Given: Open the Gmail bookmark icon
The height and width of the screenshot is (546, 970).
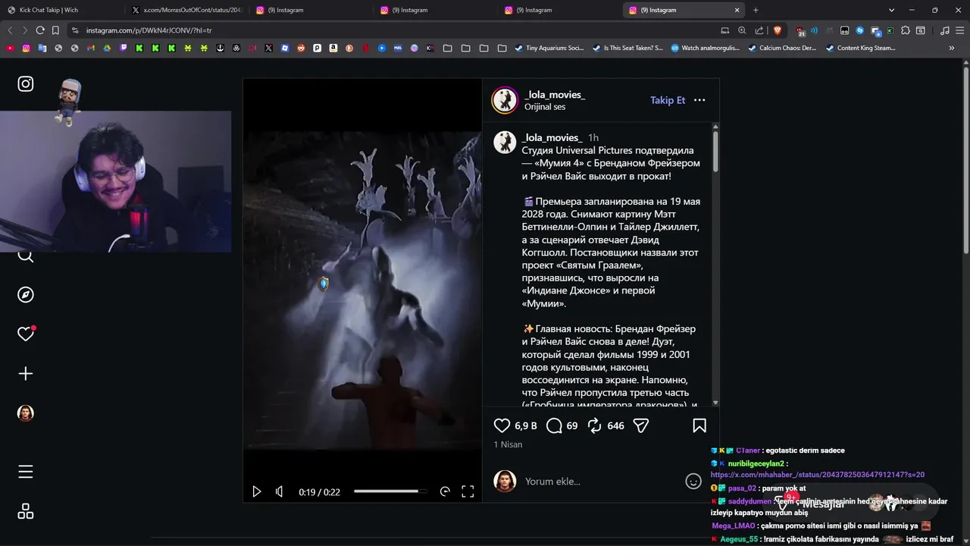Looking at the screenshot, I should tap(90, 48).
